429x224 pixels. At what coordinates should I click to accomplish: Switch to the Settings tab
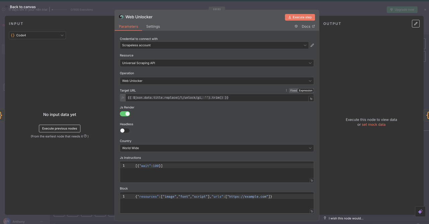pos(153,26)
